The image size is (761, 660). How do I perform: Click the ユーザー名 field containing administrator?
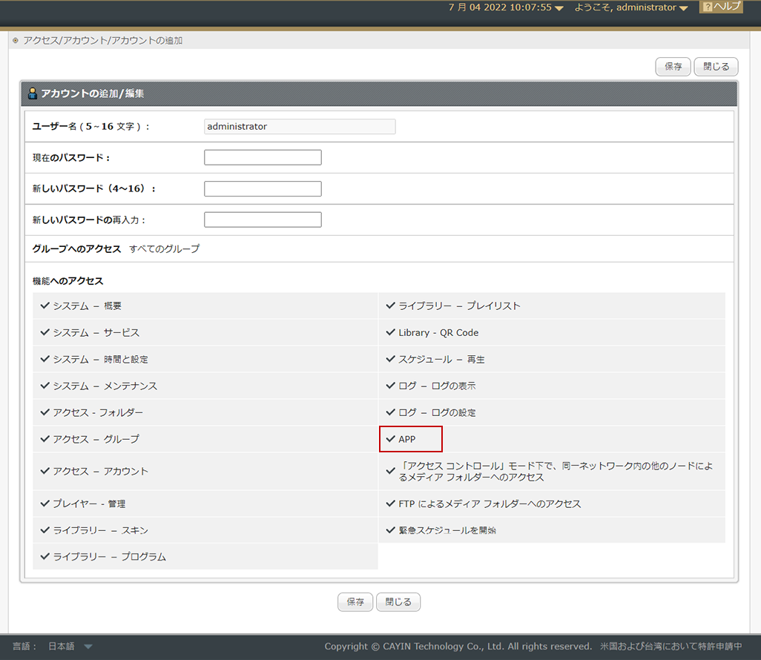coord(300,126)
